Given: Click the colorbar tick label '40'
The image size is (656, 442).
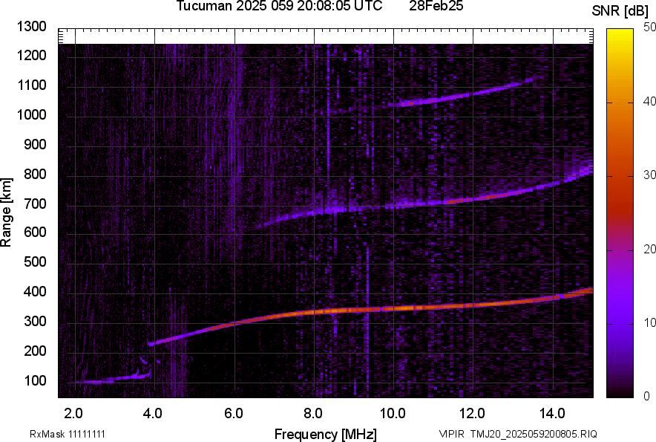Looking at the screenshot, I should click(x=649, y=101).
